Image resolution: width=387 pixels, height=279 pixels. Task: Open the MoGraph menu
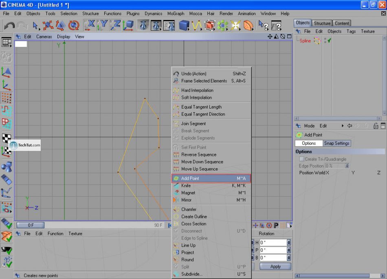click(175, 13)
